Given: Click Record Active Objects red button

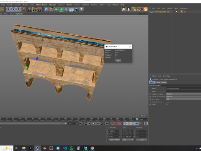Looking at the screenshot, I should click(x=112, y=124).
